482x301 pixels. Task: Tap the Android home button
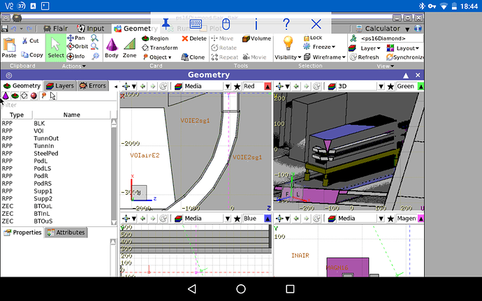pyautogui.click(x=241, y=288)
